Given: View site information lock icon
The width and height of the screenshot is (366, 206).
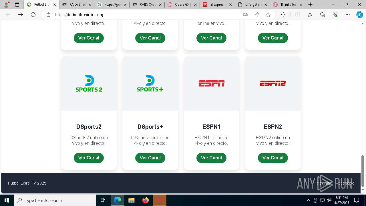Looking at the screenshot, I should (49, 15).
